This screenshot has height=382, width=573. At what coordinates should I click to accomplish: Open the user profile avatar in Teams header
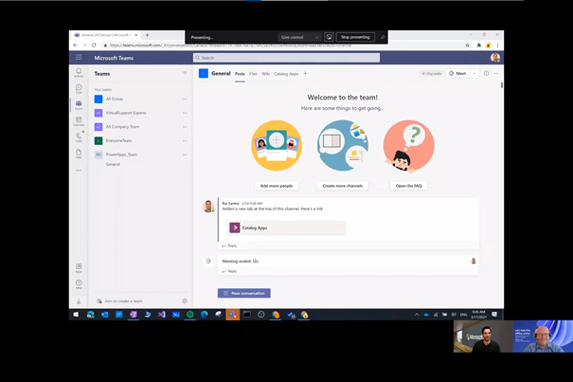[x=495, y=58]
